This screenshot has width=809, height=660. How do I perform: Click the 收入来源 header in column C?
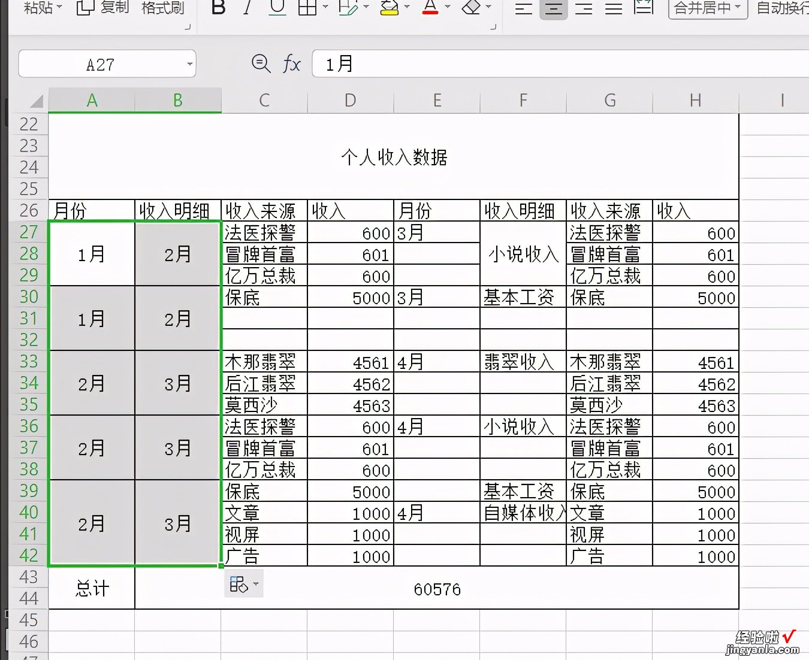(264, 211)
